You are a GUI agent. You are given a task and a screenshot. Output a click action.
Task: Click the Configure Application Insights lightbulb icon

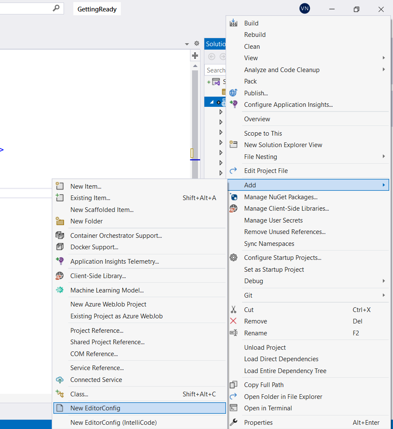pyautogui.click(x=234, y=104)
